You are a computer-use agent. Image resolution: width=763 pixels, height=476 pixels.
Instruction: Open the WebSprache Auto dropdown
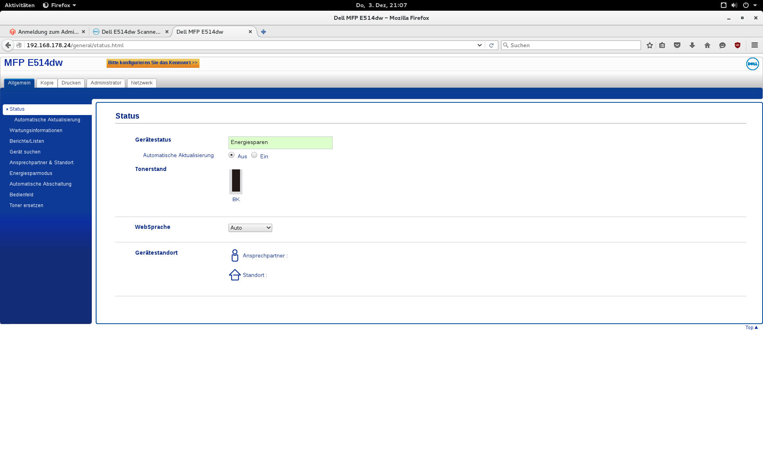[250, 228]
